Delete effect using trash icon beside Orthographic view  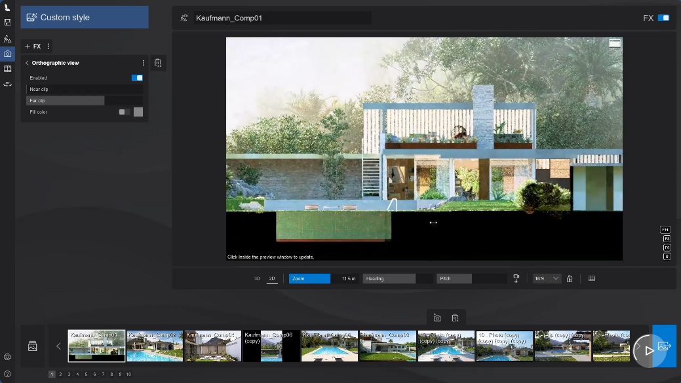[x=158, y=63]
